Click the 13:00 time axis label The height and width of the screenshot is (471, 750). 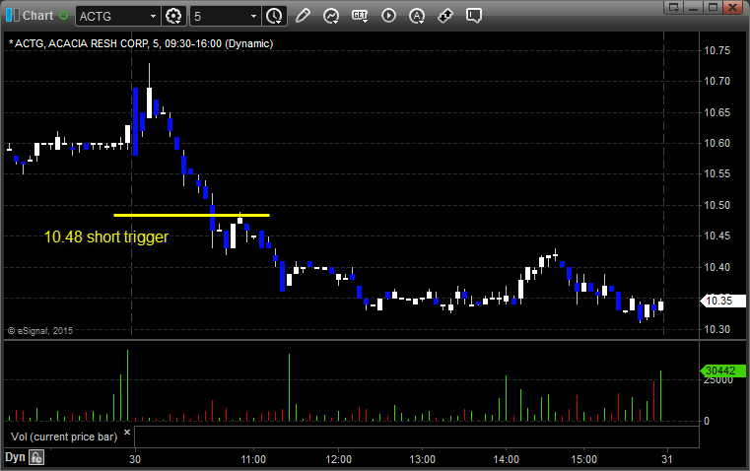(423, 459)
